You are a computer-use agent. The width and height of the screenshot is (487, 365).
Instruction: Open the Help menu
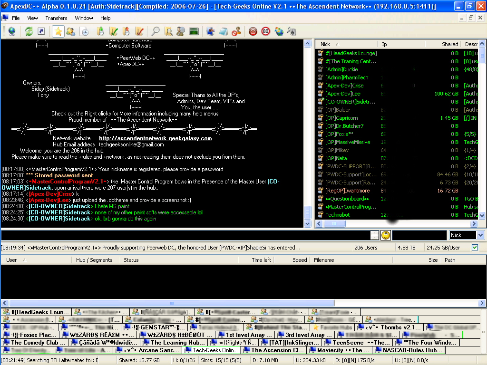(x=105, y=18)
